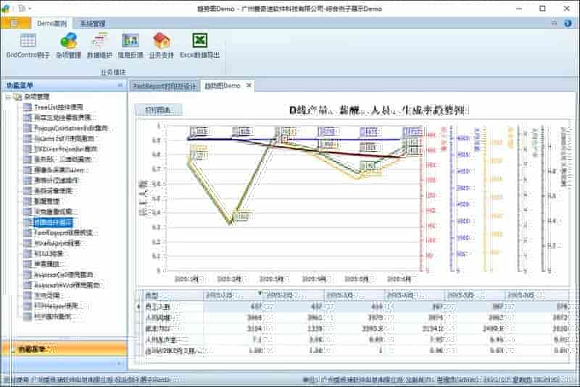Close the 趋势图Demo tab
Image resolution: width=580 pixels, height=387 pixels.
coord(249,85)
